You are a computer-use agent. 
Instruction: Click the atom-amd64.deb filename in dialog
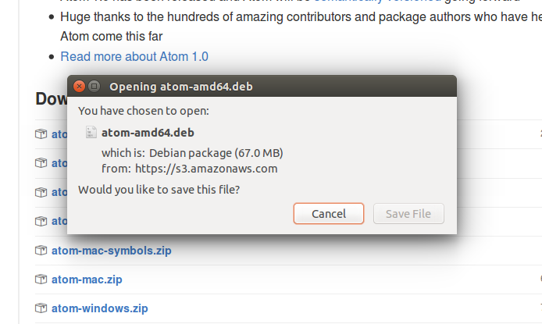pyautogui.click(x=148, y=133)
